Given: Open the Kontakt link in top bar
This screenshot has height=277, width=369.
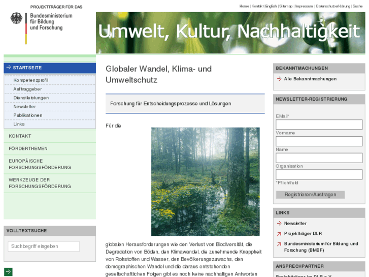Looking at the screenshot, I should (257, 6).
